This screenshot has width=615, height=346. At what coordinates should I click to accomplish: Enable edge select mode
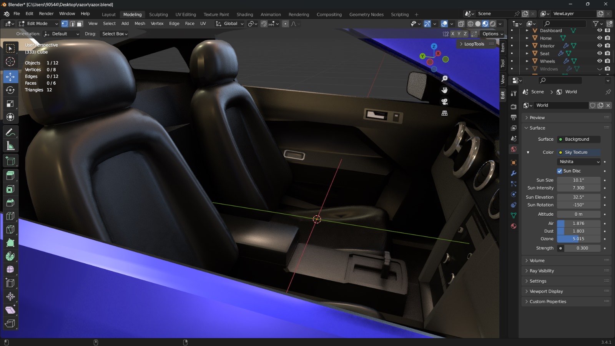(x=72, y=24)
